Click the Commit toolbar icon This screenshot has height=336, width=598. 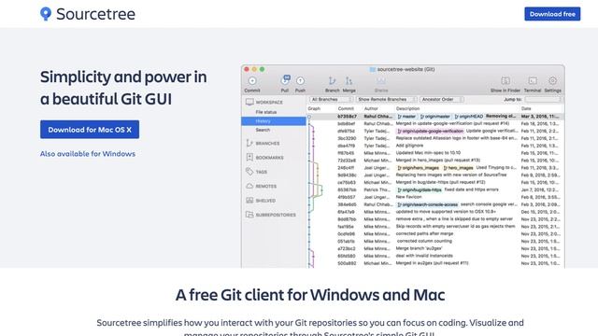(252, 81)
